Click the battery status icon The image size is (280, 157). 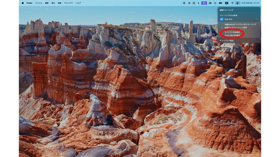click(x=220, y=3)
